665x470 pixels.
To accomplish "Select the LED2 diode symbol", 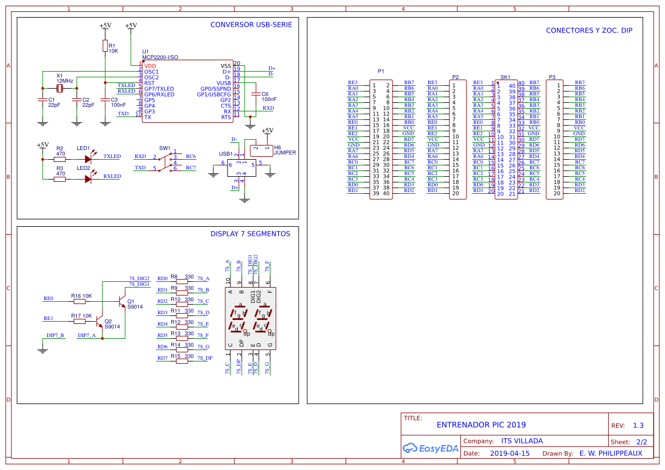I will pyautogui.click(x=88, y=179).
